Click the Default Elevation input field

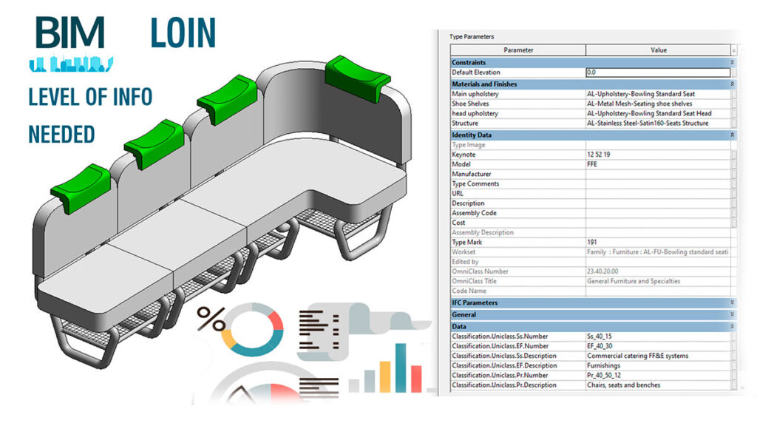point(657,72)
